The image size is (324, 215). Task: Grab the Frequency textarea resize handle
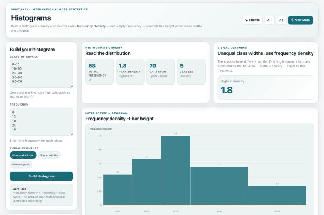point(72,134)
